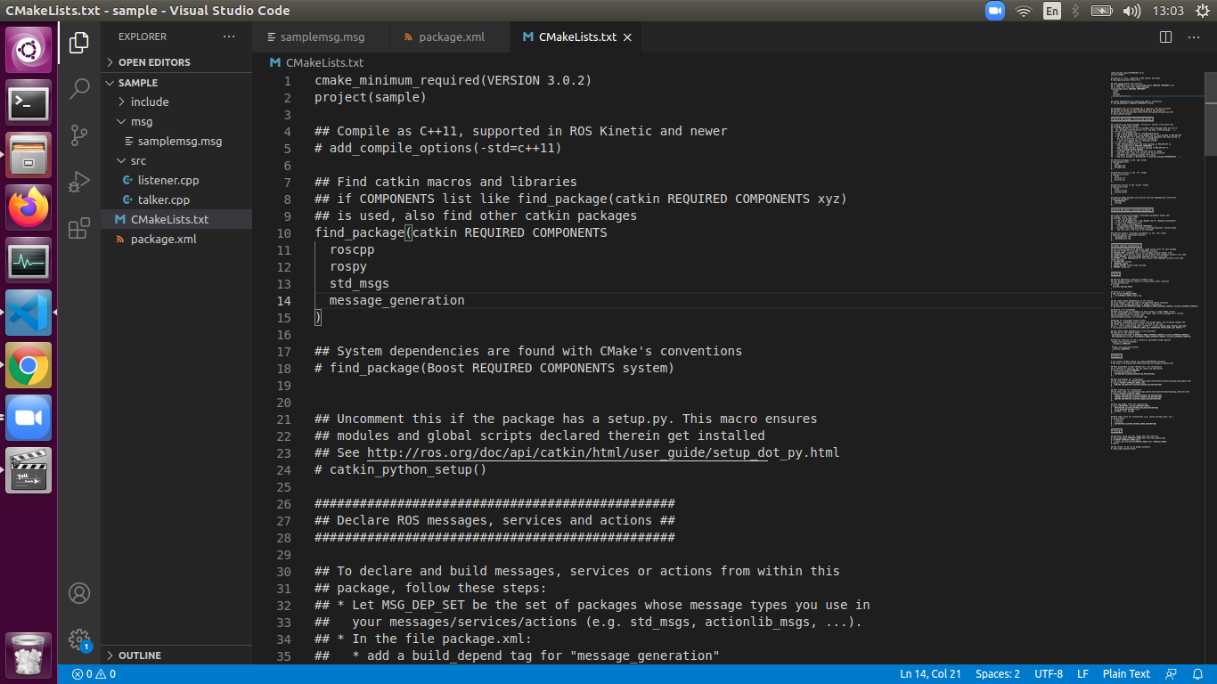Expand the OUTLINE section
The image size is (1217, 684).
click(x=176, y=655)
